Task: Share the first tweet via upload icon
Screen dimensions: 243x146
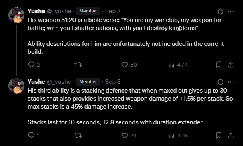Action: (x=231, y=65)
